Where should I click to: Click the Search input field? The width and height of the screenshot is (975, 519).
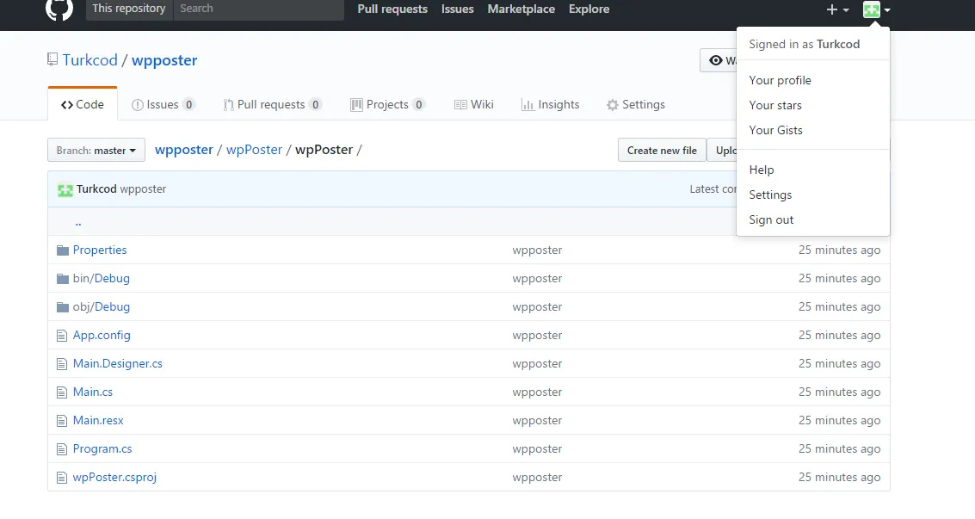click(259, 9)
